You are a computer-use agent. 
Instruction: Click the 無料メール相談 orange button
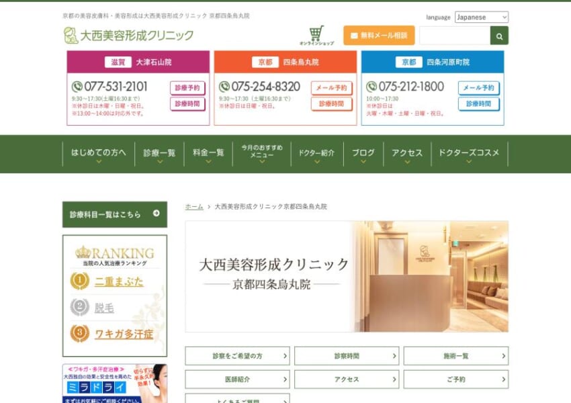(379, 36)
